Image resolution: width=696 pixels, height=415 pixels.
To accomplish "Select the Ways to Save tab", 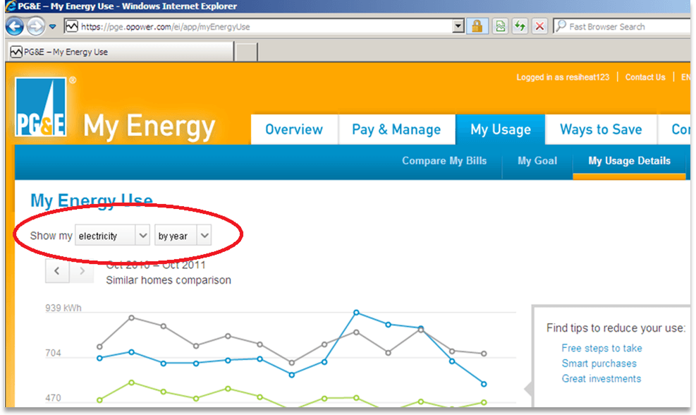I will click(x=600, y=130).
